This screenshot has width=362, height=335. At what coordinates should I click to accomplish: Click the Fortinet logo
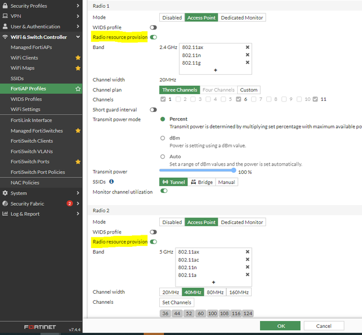[x=40, y=327]
